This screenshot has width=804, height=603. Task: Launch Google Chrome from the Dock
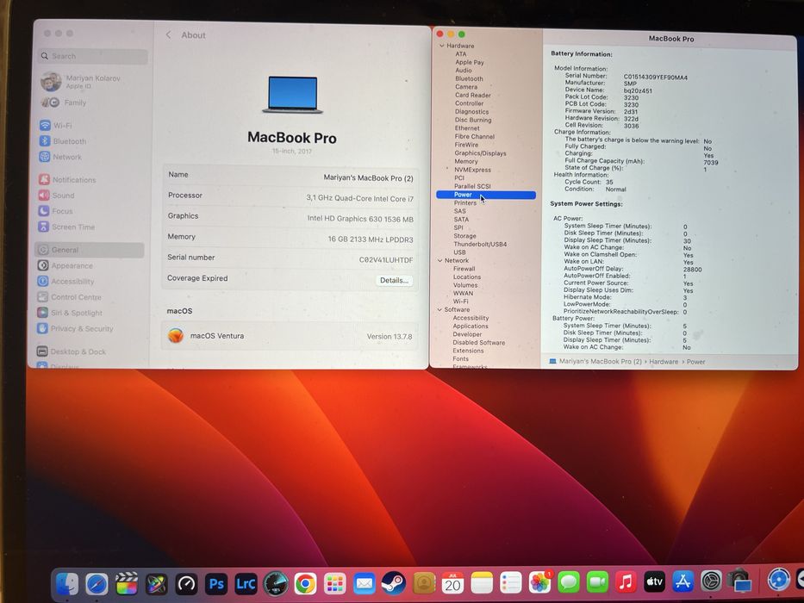coord(305,583)
